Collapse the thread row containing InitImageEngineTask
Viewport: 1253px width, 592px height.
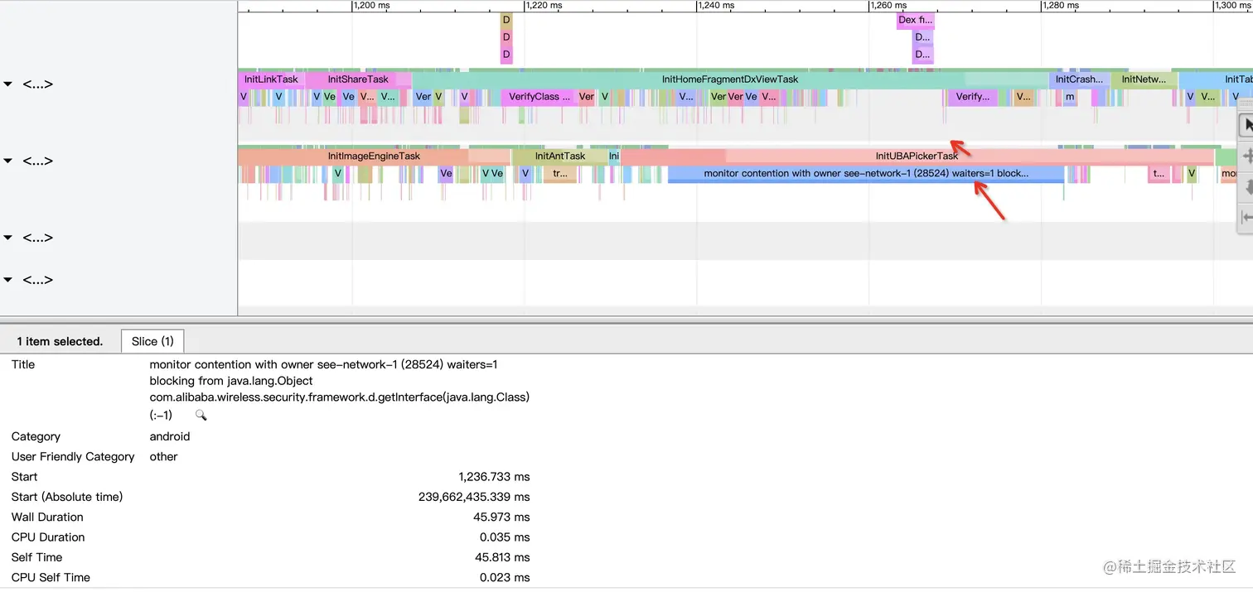click(8, 161)
